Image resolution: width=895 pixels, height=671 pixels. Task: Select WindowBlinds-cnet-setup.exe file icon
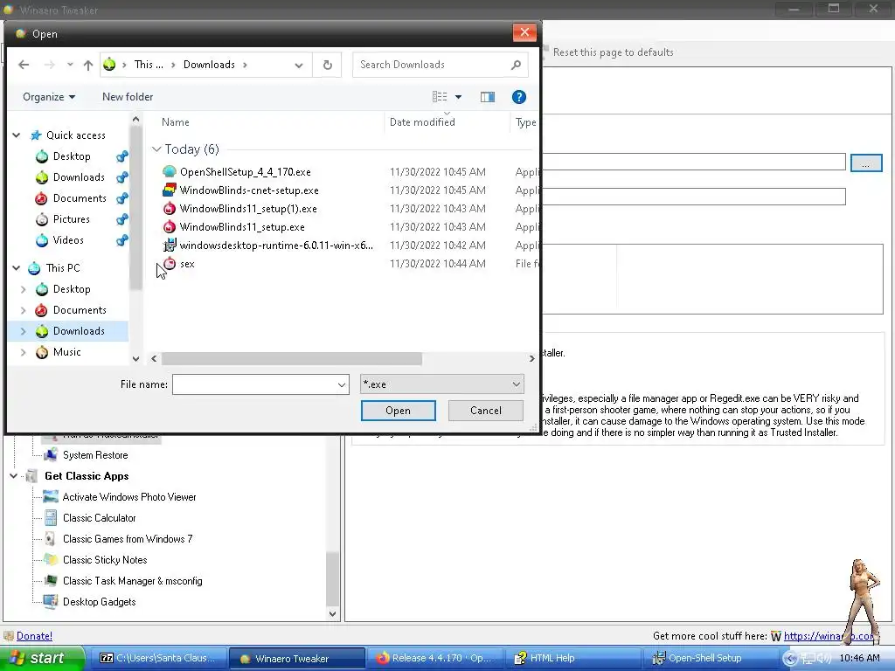tap(170, 190)
